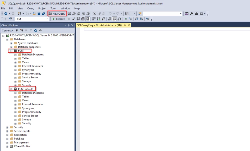250x151 pixels.
Task: Open a new MDX query
Action: pyautogui.click(x=74, y=14)
